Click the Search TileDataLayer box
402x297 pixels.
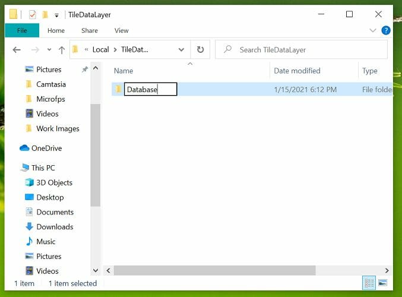301,49
